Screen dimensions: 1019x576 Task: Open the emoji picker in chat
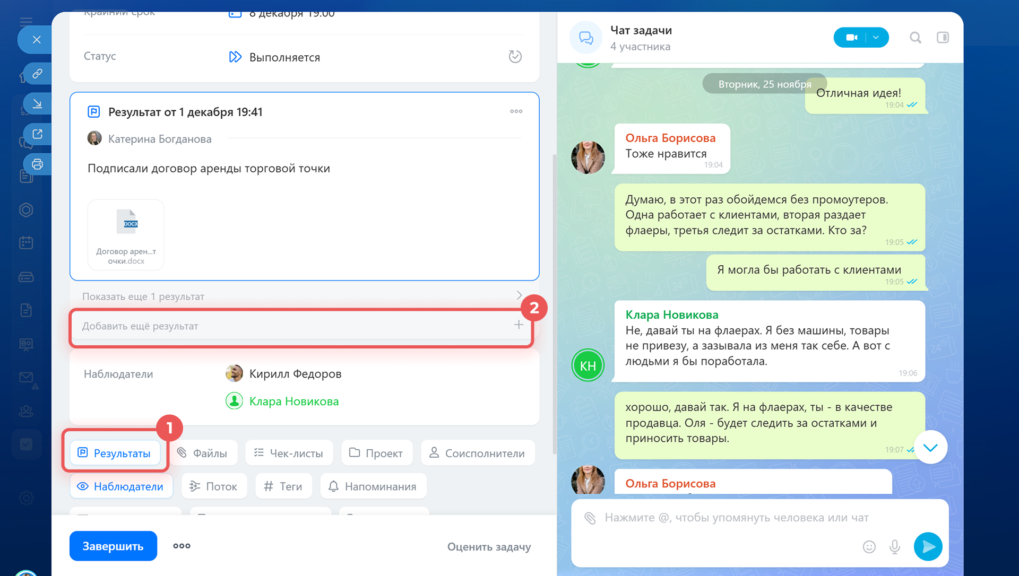(x=869, y=546)
